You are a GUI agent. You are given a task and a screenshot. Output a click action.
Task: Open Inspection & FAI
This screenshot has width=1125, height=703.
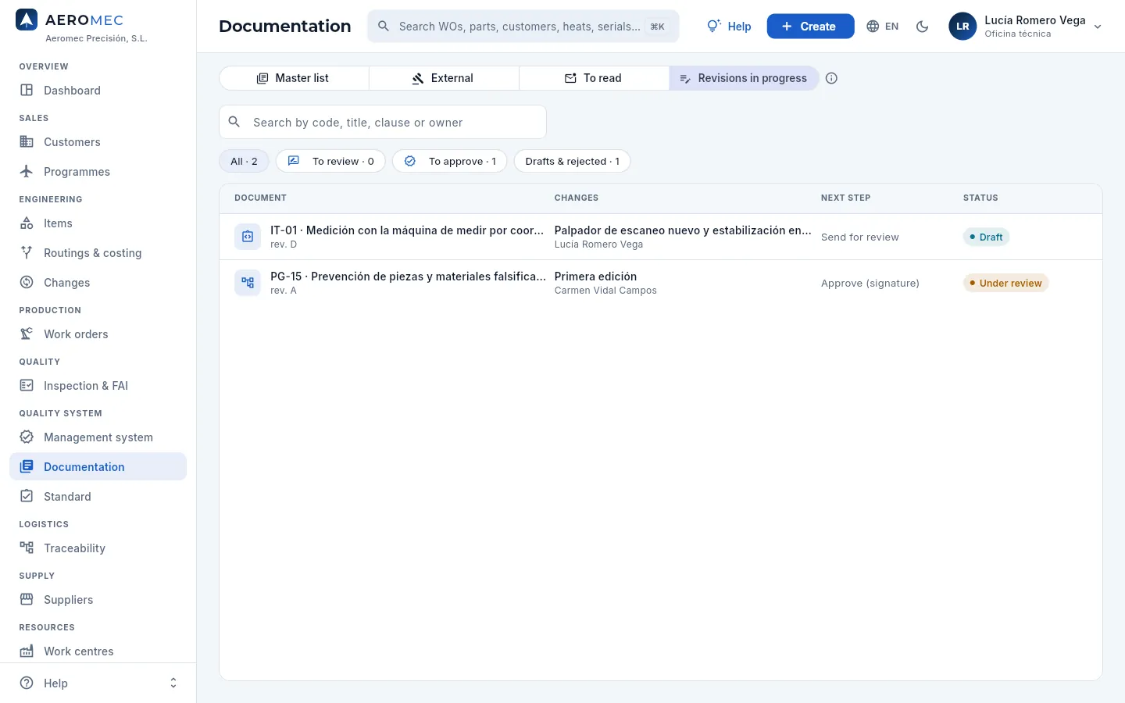tap(98, 386)
